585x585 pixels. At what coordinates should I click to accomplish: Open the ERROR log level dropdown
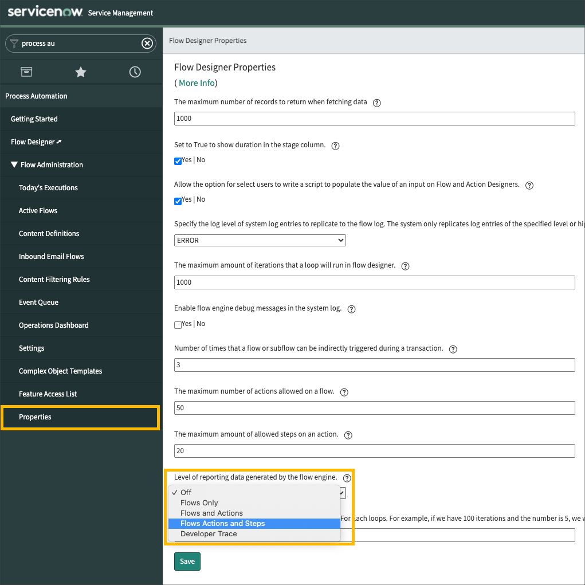point(260,240)
